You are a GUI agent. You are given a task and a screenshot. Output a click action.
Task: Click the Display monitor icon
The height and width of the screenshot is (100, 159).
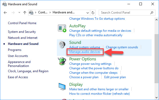click(62, 87)
